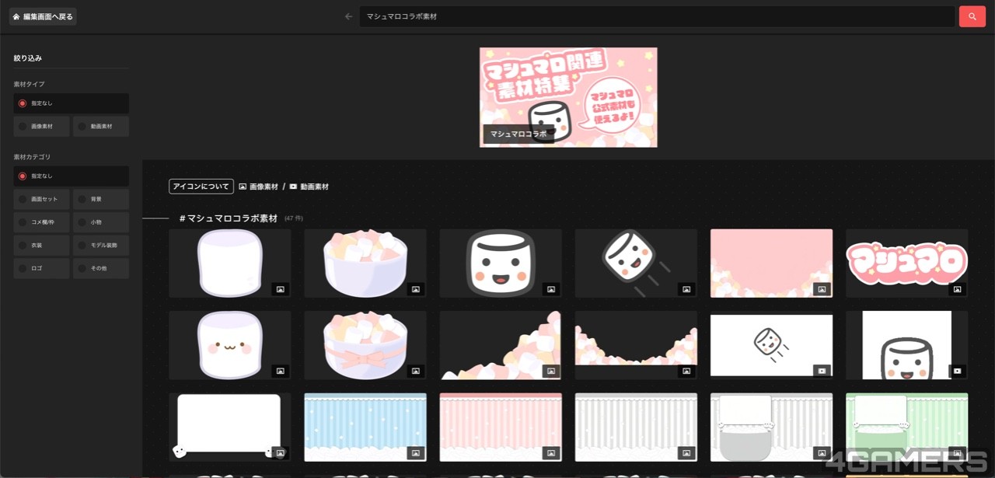Image resolution: width=995 pixels, height=478 pixels.
Task: Select 小物 category filter
Action: [x=101, y=222]
